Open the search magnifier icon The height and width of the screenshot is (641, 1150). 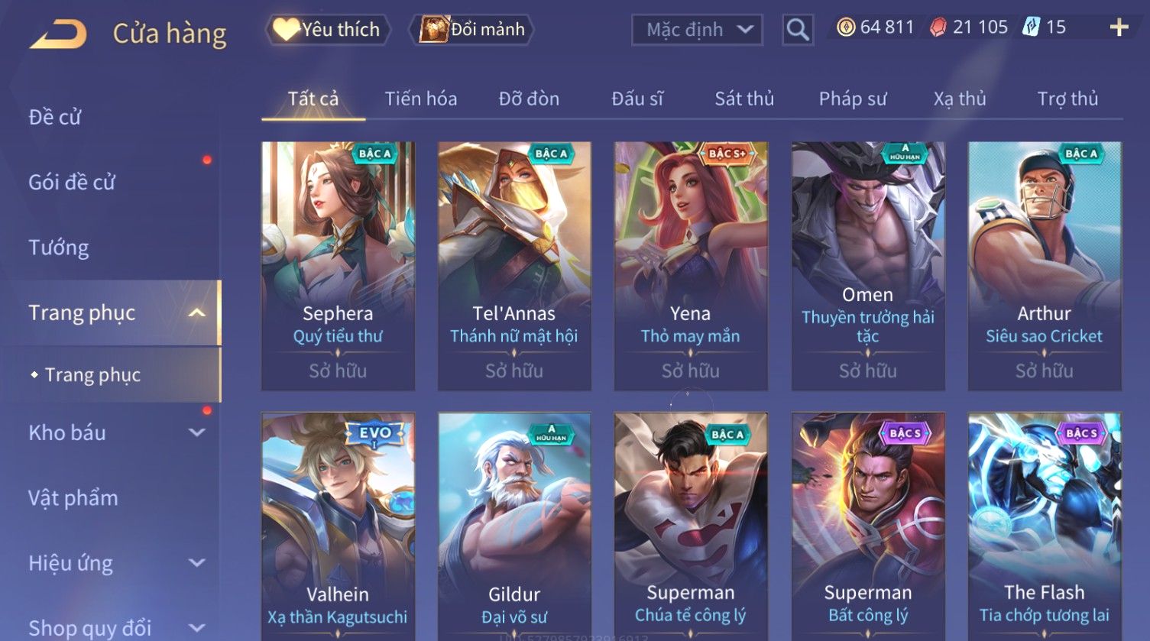point(798,30)
